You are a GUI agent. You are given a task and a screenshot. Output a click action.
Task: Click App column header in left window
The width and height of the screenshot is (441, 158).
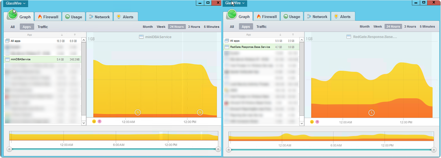point(30,35)
